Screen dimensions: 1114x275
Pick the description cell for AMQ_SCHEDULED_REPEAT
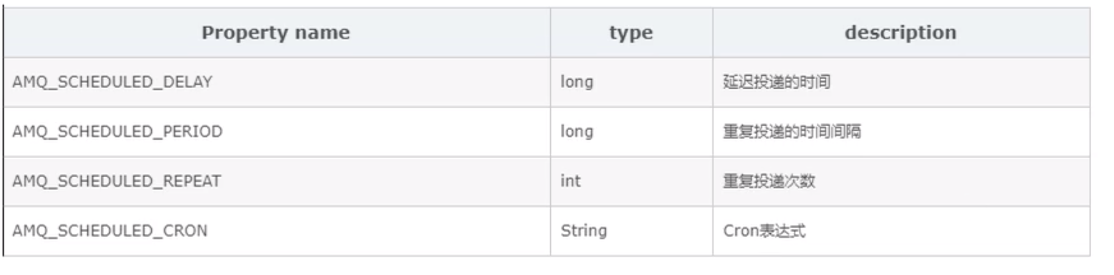coord(901,181)
